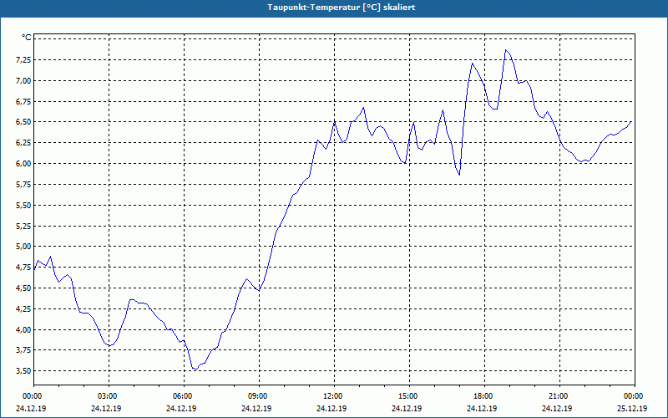Click the date label 24.12.19 under 12:00
Image resolution: width=668 pixels, height=418 pixels.
[331, 409]
